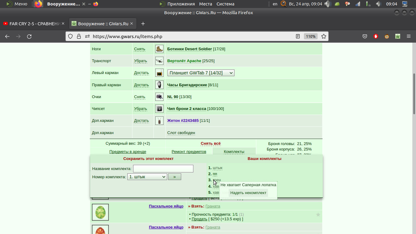Expand the Планшет GWTab 7 dropdown
This screenshot has width=416, height=234.
coord(201,73)
